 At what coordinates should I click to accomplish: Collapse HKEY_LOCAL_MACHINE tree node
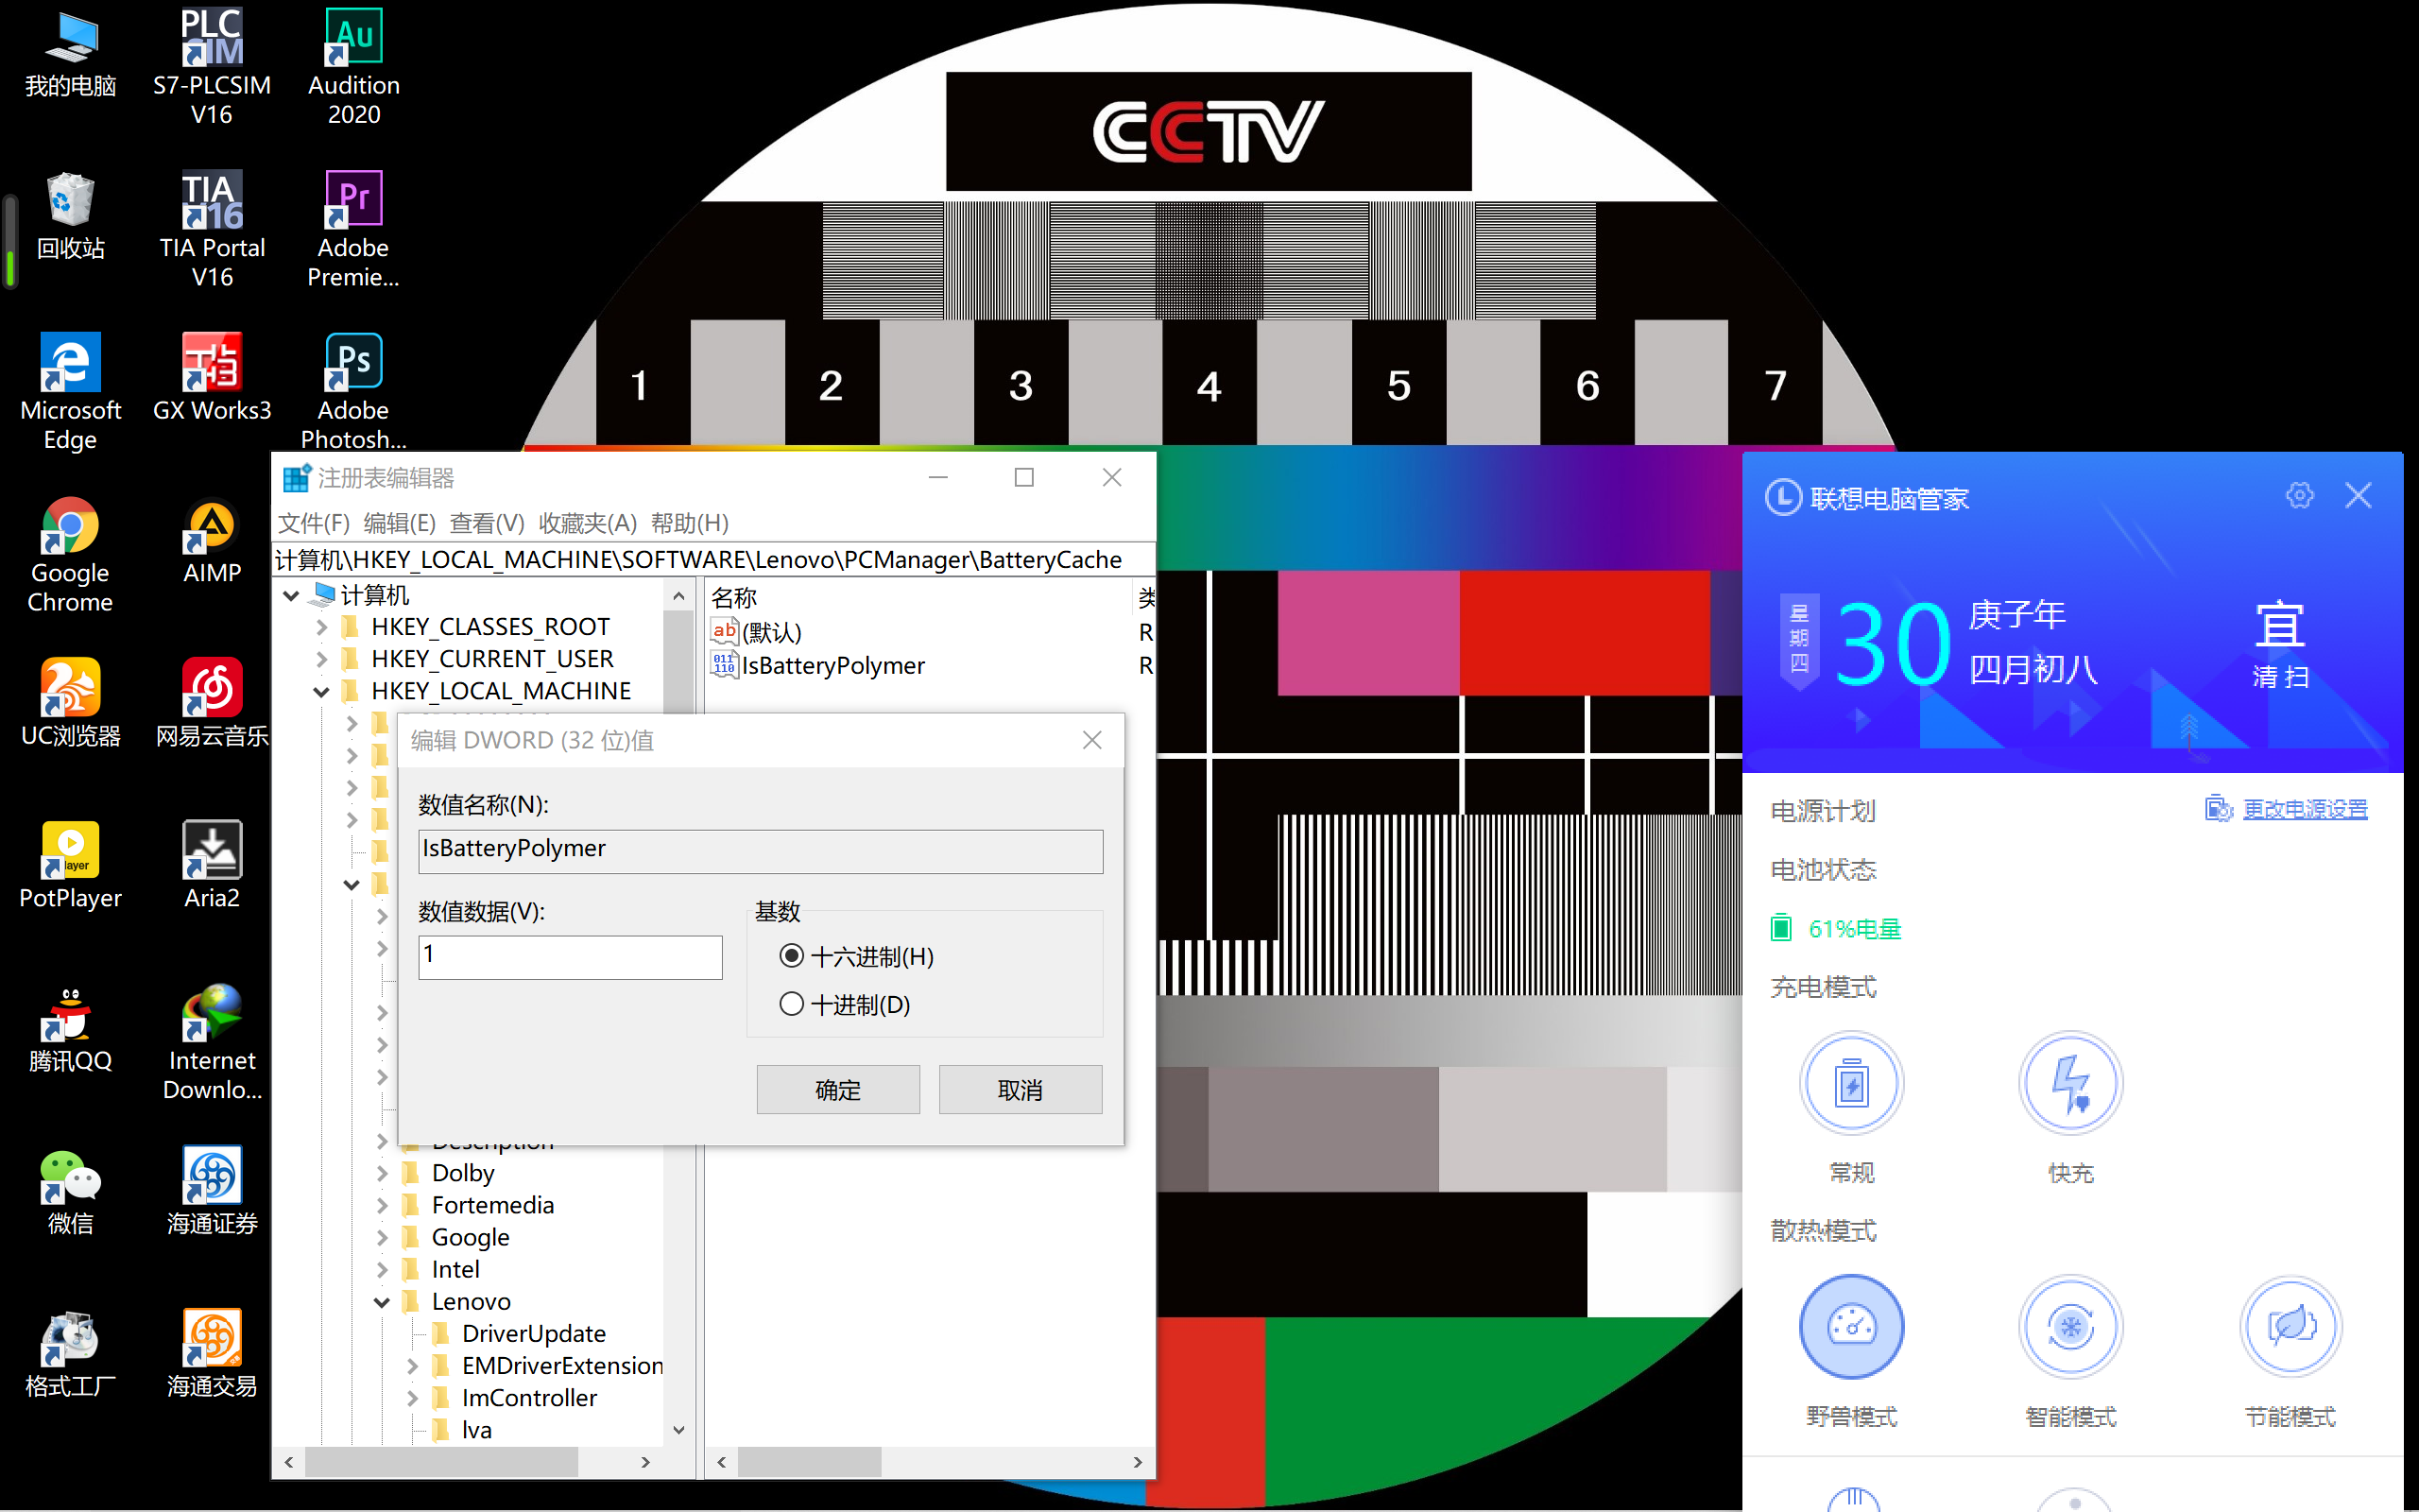pos(321,692)
